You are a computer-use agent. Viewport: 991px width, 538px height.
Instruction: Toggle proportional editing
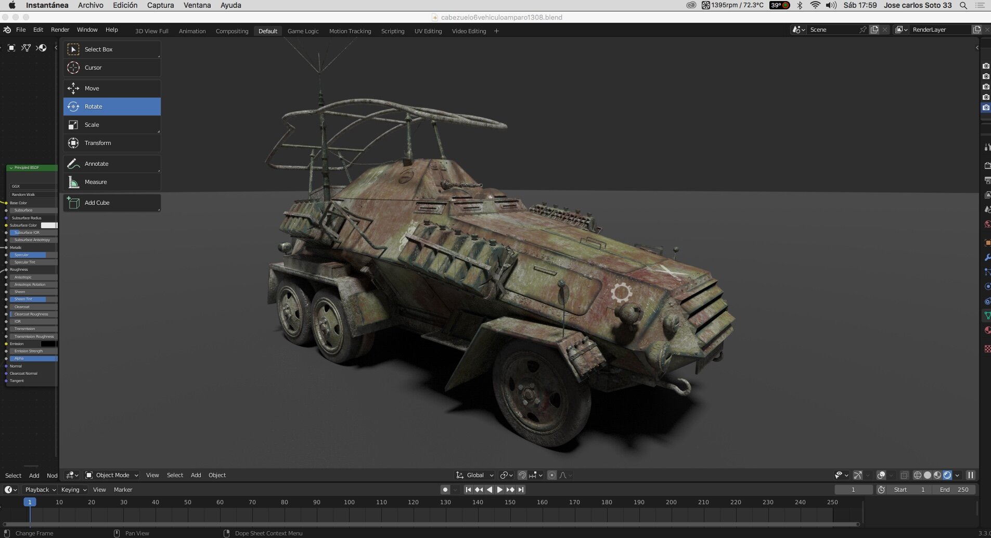coord(552,475)
